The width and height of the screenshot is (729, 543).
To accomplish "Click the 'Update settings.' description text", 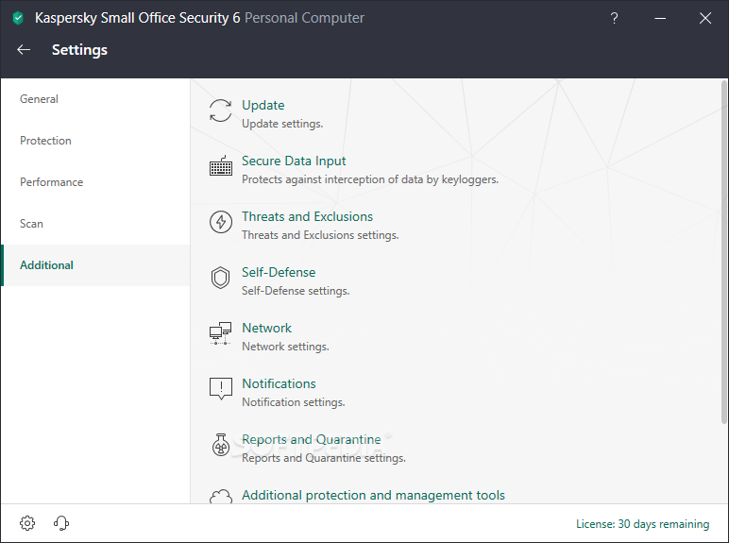I will [282, 124].
